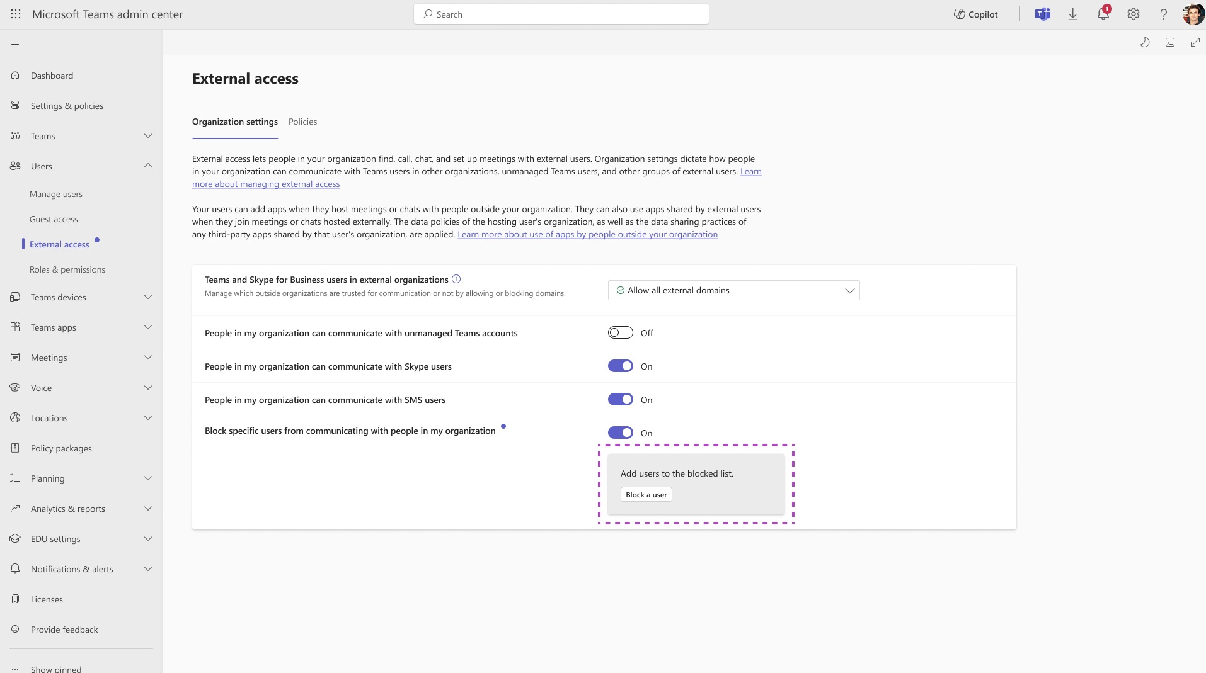Screen dimensions: 1206x673
Task: Click the downloads icon in the top bar
Action: (1072, 14)
